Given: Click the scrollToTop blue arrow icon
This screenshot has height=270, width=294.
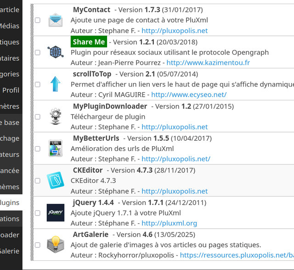Looking at the screenshot, I should [x=56, y=84].
